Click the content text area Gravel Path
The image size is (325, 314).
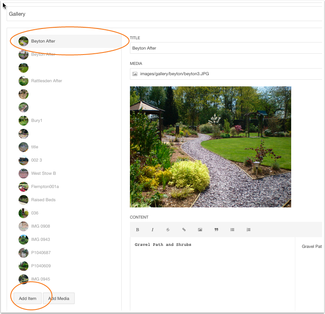point(212,274)
